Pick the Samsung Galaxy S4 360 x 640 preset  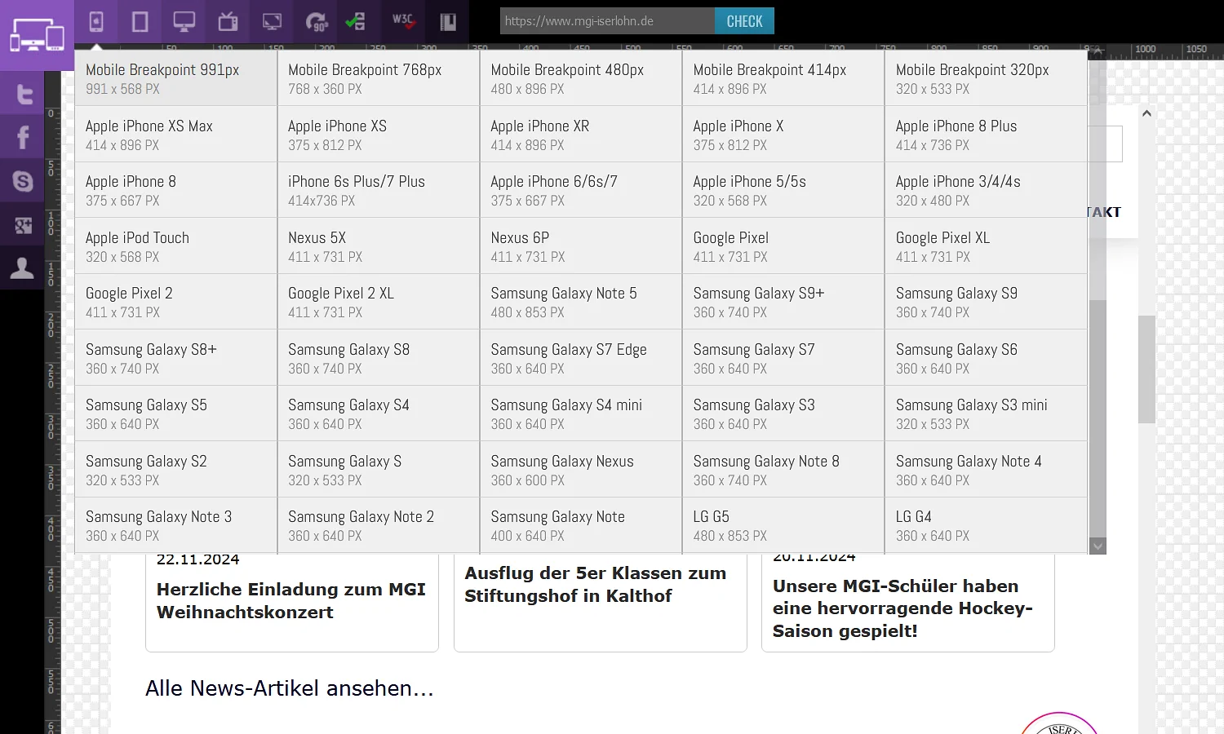(x=379, y=413)
